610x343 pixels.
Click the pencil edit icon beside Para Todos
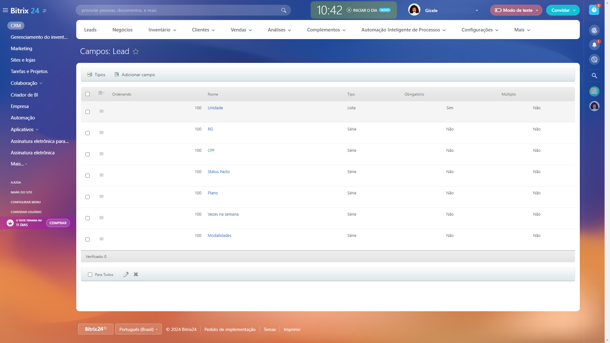tap(126, 274)
